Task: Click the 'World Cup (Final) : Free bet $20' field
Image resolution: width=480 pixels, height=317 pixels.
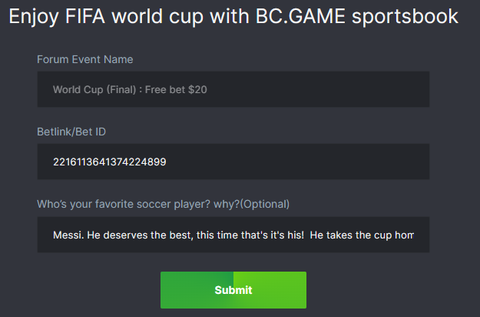Action: pyautogui.click(x=233, y=89)
